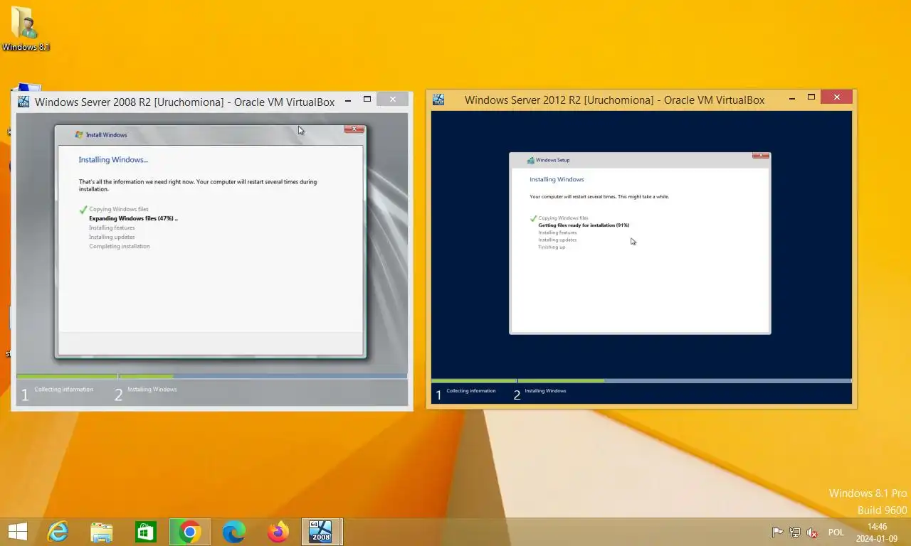Click 'Getting files ready for installation (91%)'

(584, 225)
